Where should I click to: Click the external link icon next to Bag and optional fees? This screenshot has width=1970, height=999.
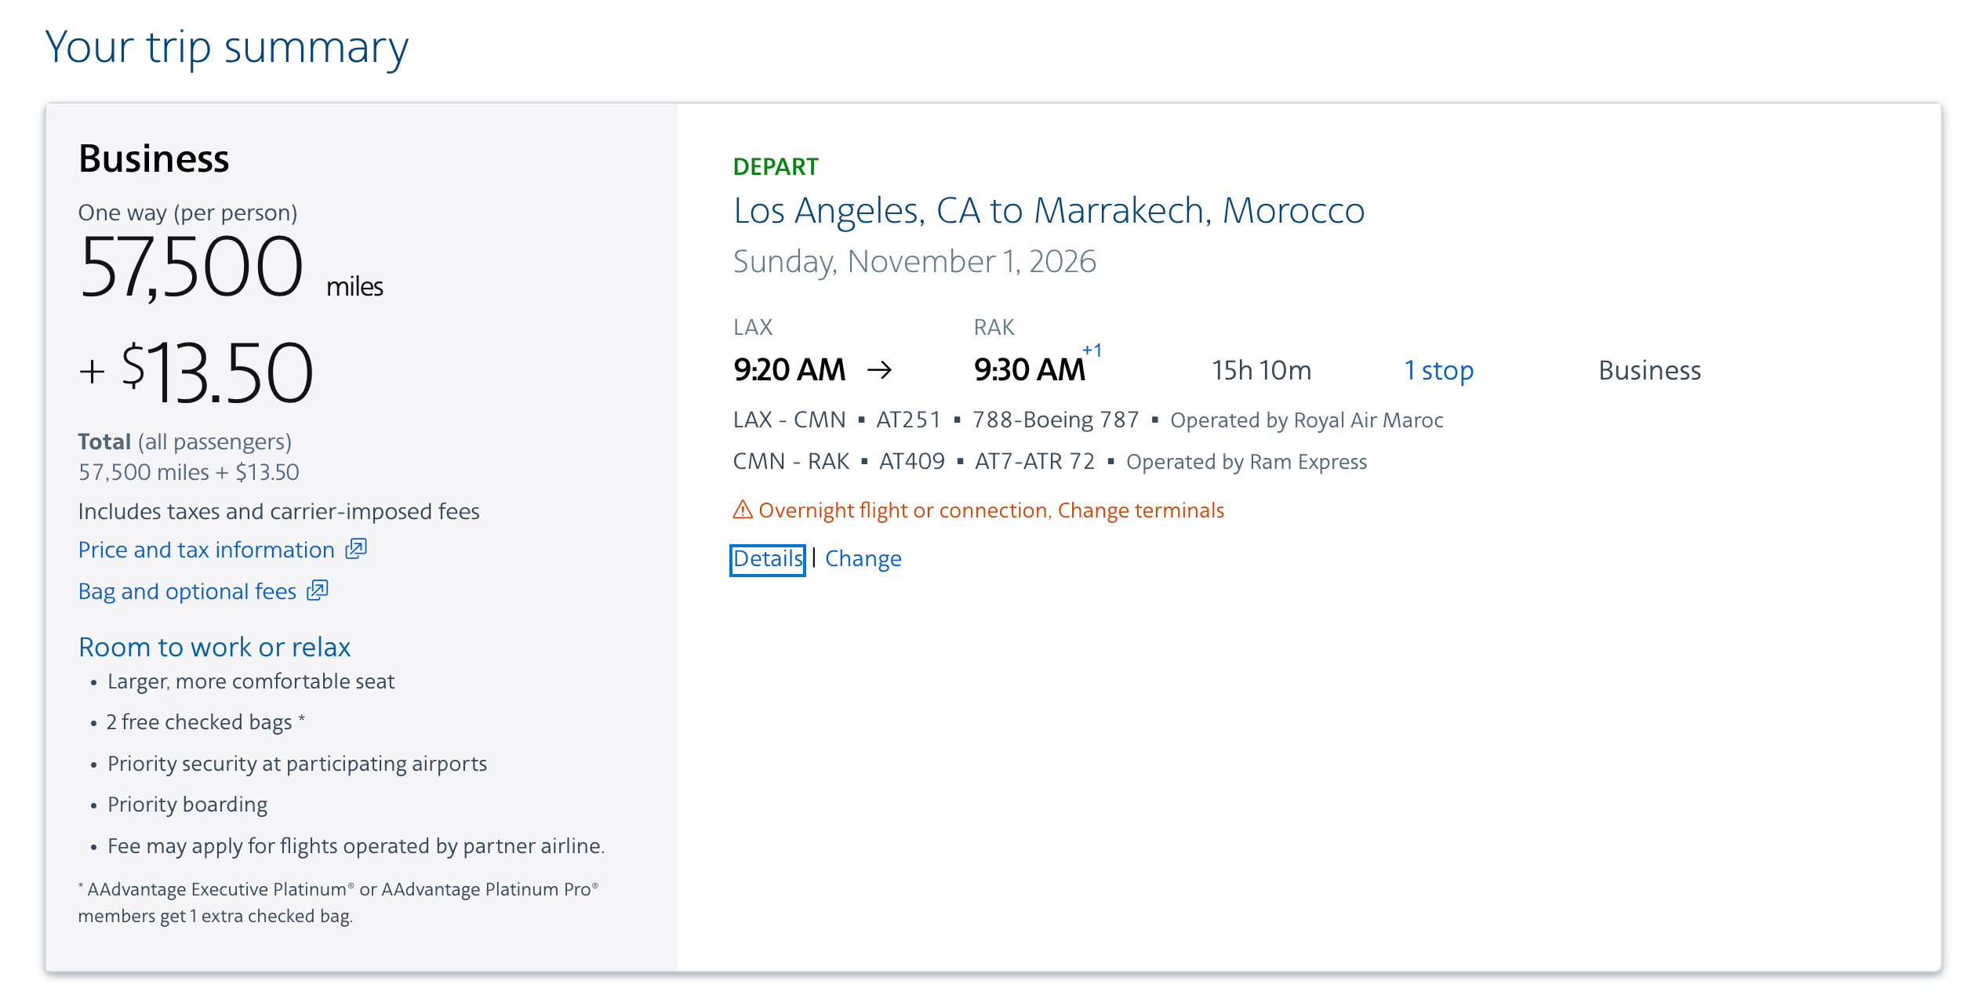pyautogui.click(x=317, y=590)
